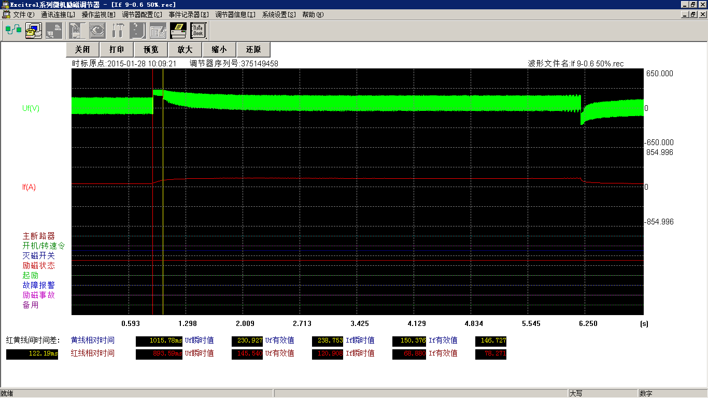Click the greyed-out computer transfer toolbar icon
Image resolution: width=708 pixels, height=398 pixels.
[54, 31]
